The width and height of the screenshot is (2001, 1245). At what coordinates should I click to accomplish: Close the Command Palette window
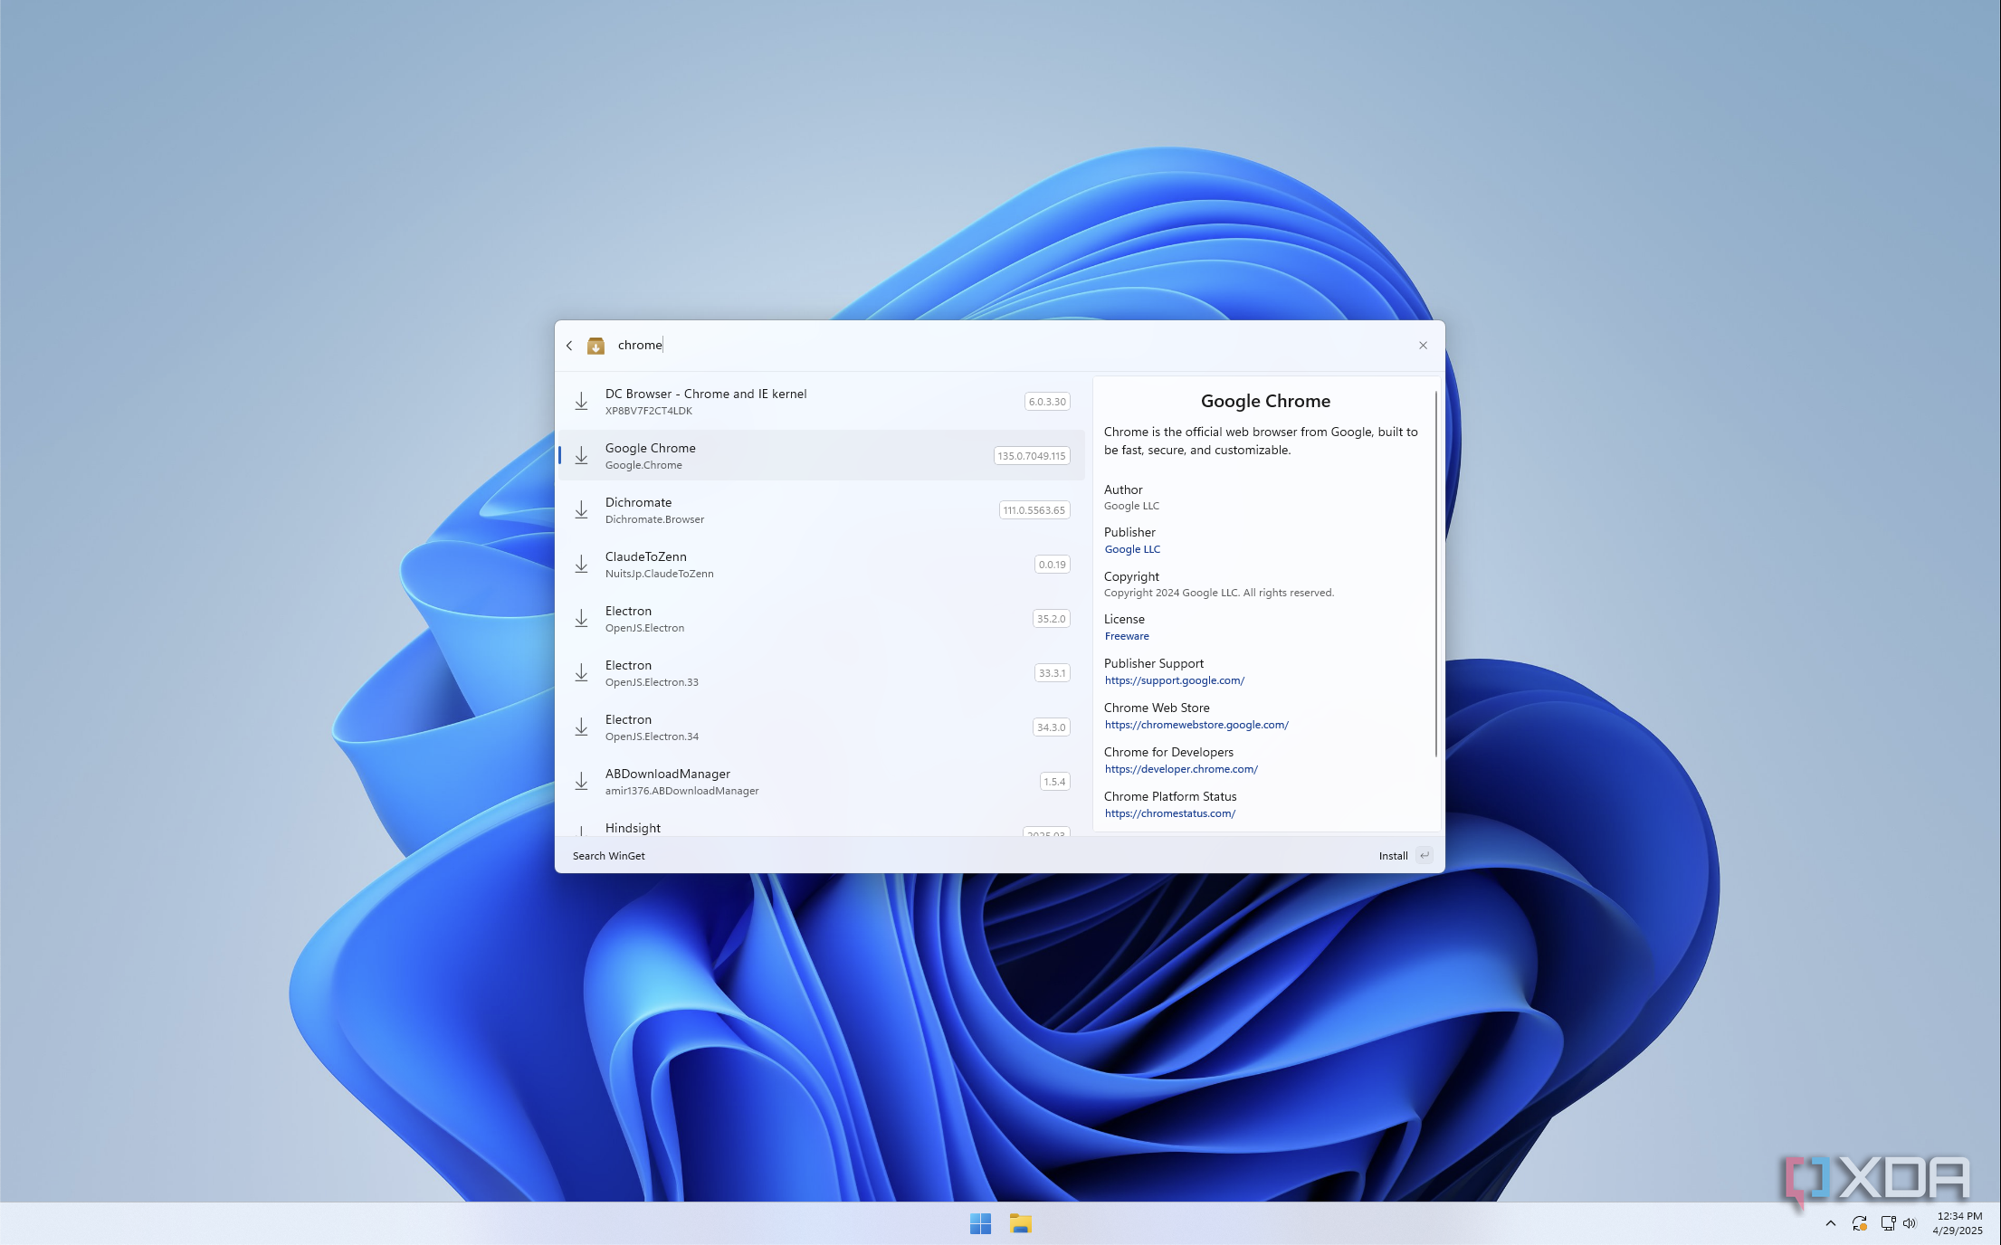pos(1423,346)
